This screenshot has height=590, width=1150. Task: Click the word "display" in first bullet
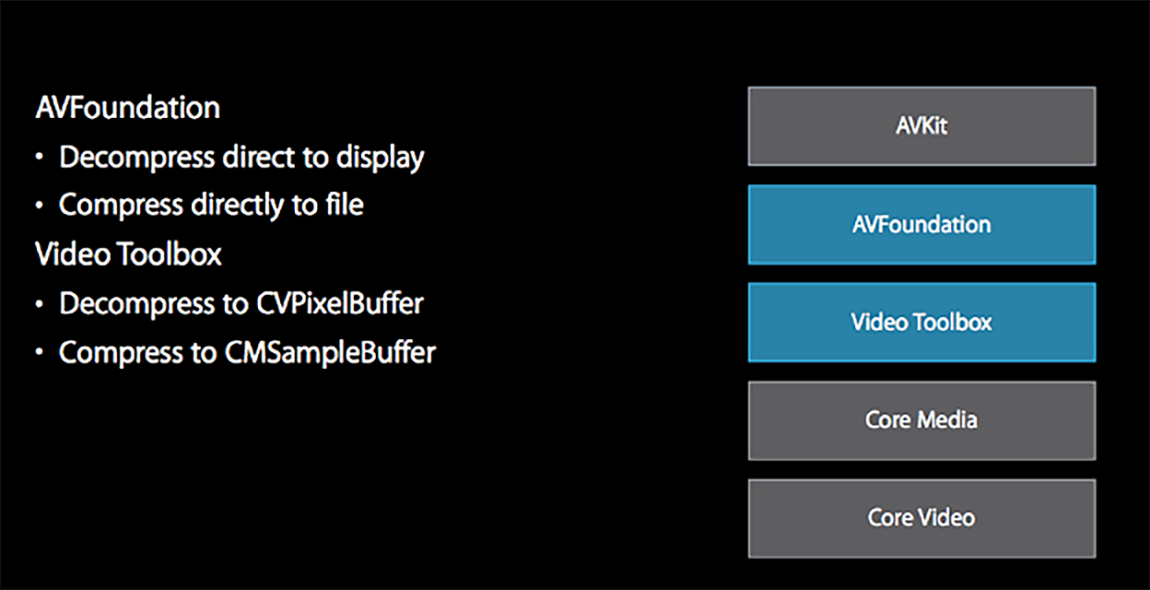[379, 158]
